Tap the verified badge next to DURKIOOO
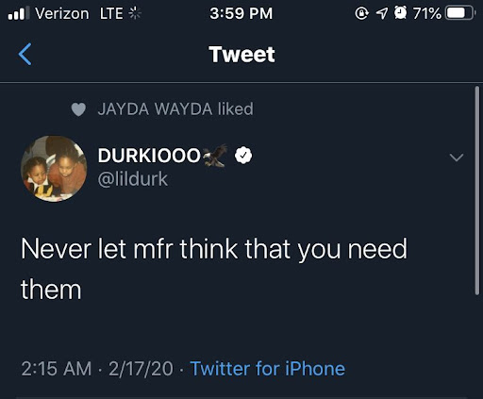Image resolution: width=483 pixels, height=399 pixels. tap(243, 156)
